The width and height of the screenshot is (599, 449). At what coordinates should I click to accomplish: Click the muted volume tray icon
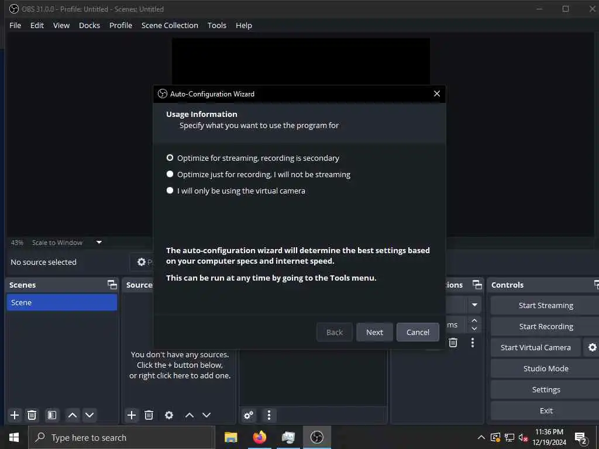coord(523,437)
